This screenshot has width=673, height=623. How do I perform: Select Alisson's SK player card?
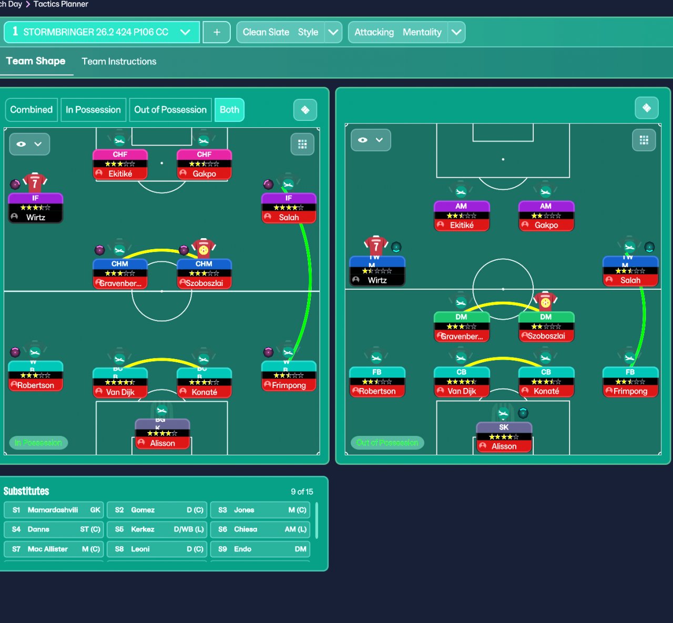pos(504,437)
